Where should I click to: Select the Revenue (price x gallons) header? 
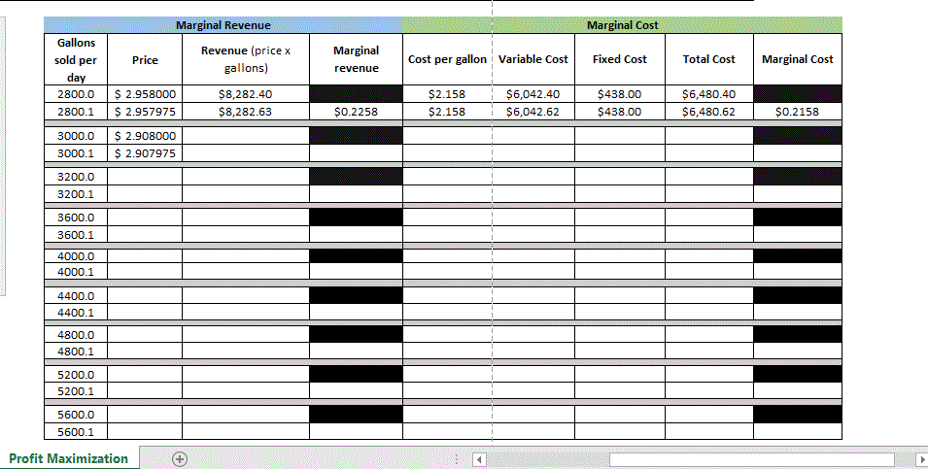(246, 60)
